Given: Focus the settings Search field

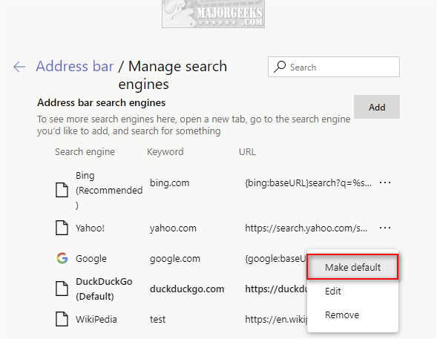Looking at the screenshot, I should 334,67.
